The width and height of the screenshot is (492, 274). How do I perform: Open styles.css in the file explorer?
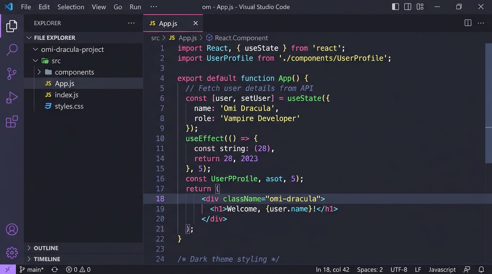tap(83, 106)
